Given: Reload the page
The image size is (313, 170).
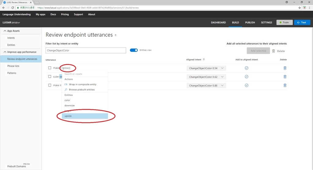Looking at the screenshot, I should point(13,8).
